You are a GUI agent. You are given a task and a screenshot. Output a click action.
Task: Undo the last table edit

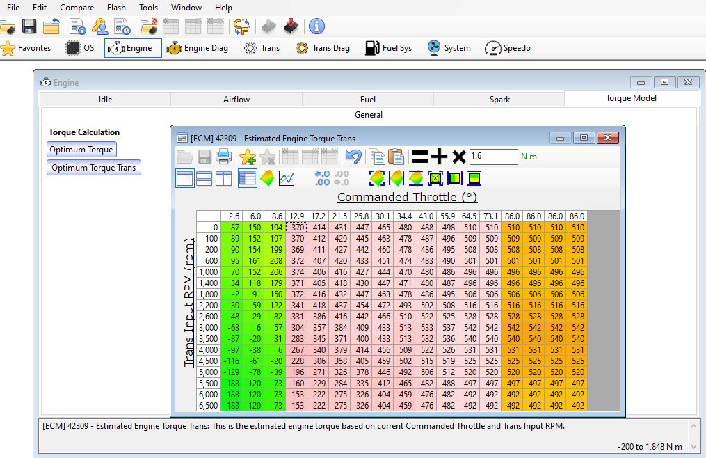pyautogui.click(x=353, y=157)
